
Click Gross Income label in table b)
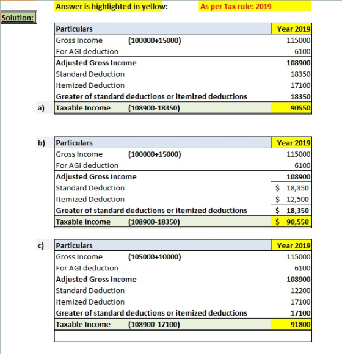pyautogui.click(x=79, y=154)
